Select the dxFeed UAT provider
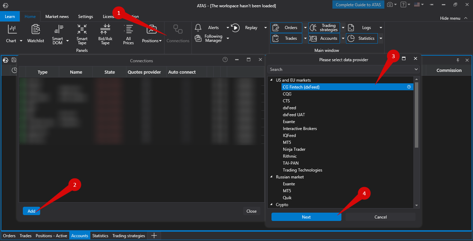Image resolution: width=473 pixels, height=241 pixels. click(294, 115)
